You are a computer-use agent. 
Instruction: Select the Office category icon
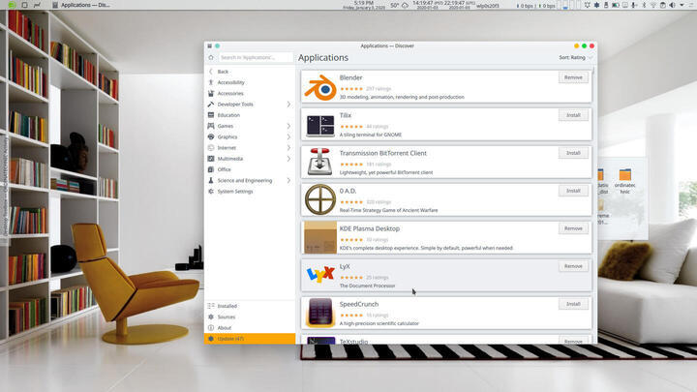[211, 169]
